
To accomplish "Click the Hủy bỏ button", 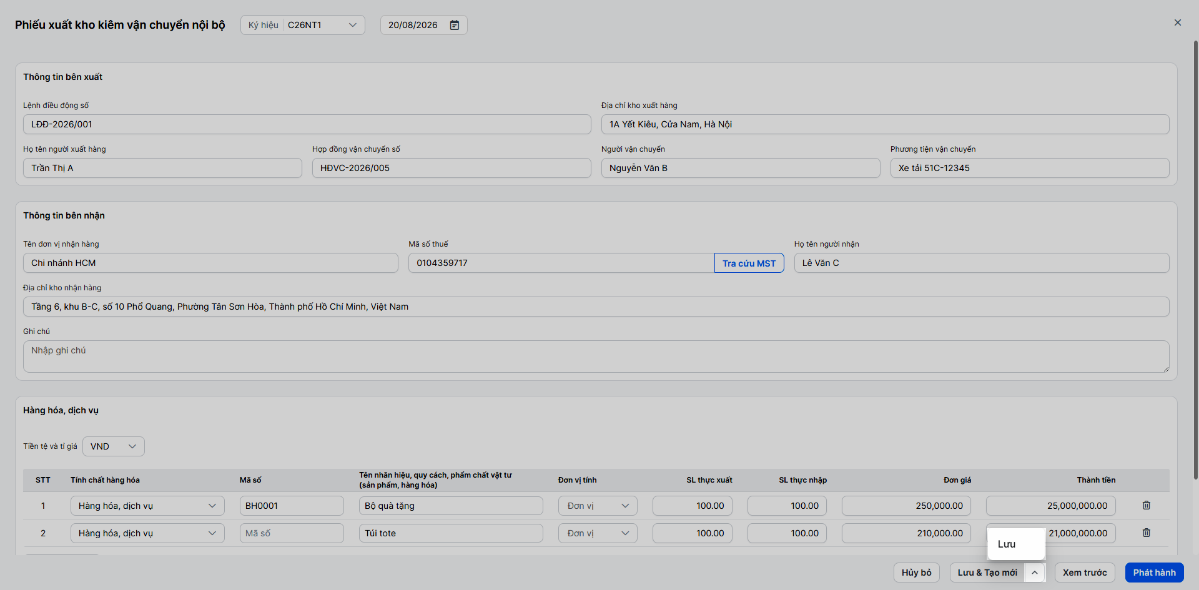I will pos(917,573).
